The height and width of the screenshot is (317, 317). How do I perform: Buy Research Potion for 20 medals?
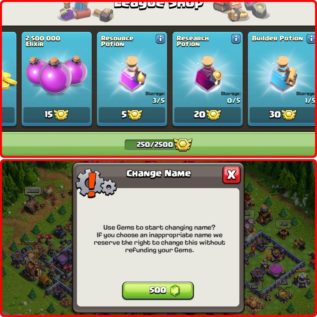208,115
